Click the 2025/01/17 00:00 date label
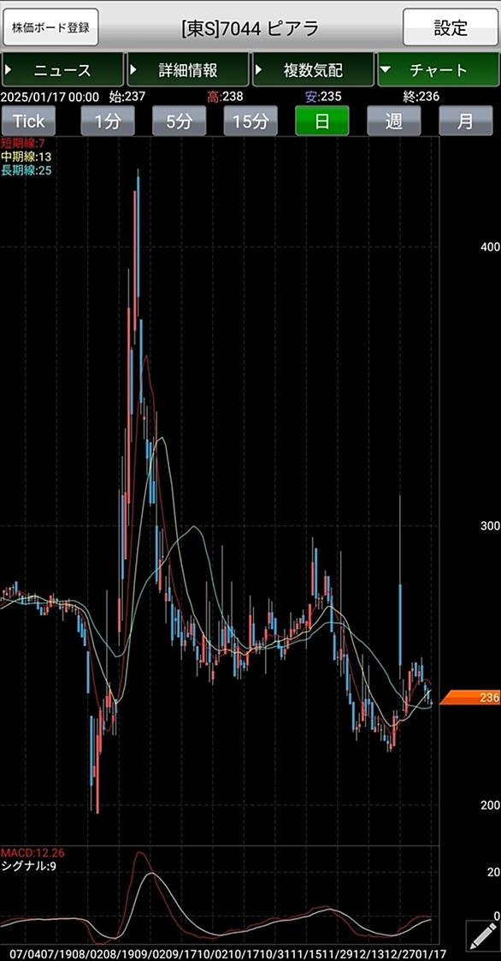Image resolution: width=501 pixels, height=961 pixels. [x=50, y=96]
